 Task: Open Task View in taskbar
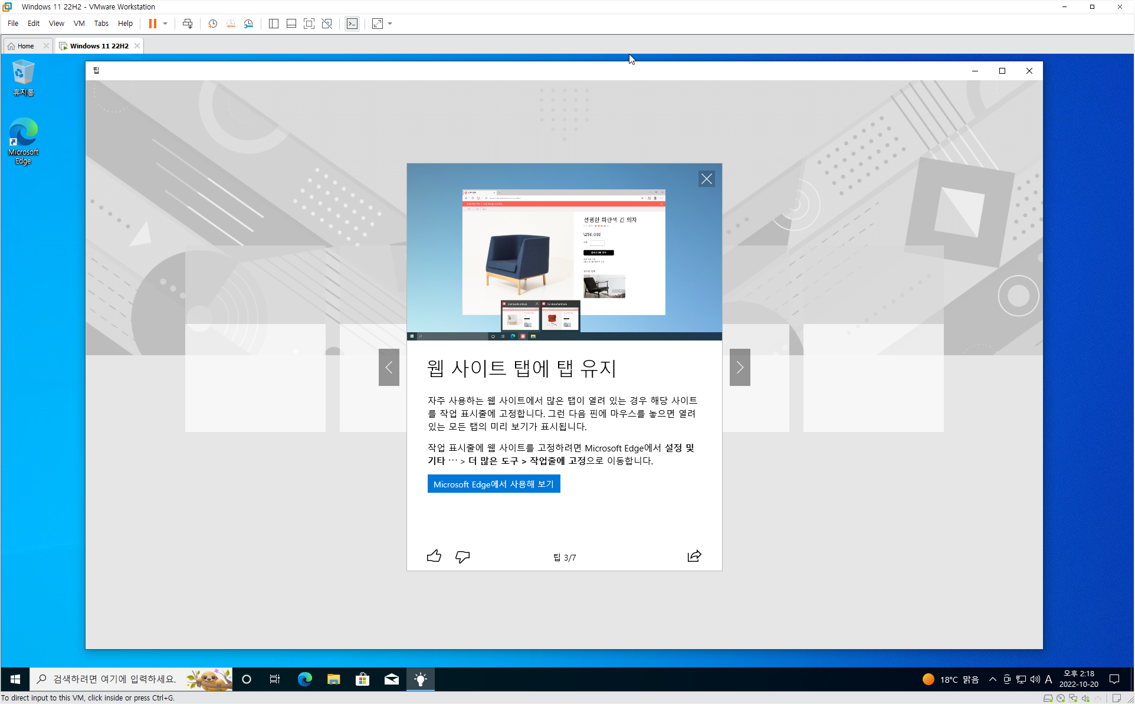click(x=275, y=679)
